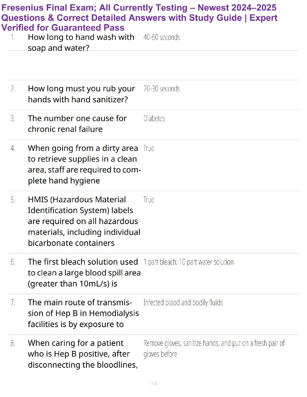Click the dirty area hand hygiene question
This screenshot has height=397, width=307.
(x=84, y=164)
